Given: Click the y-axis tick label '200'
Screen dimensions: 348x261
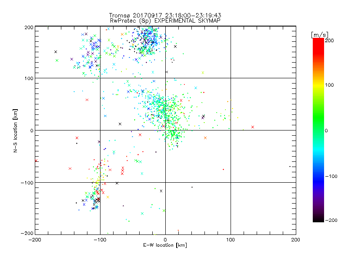Looking at the screenshot, I should (29, 27).
